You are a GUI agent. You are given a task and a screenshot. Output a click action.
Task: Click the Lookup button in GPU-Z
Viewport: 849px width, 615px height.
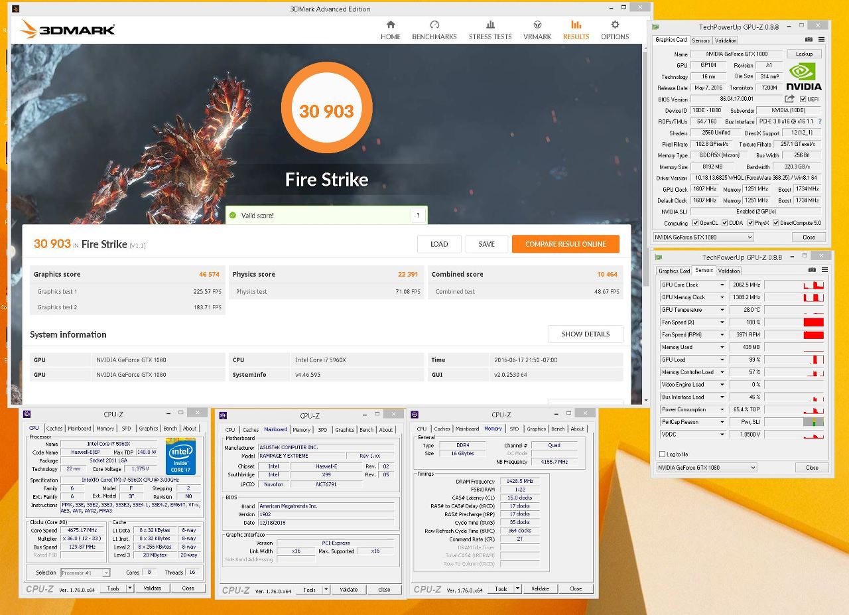click(804, 54)
